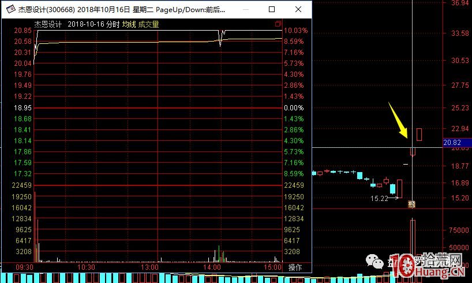The image size is (472, 283).
Task: Click the white 18.95 previous-close label
Action: point(23,107)
